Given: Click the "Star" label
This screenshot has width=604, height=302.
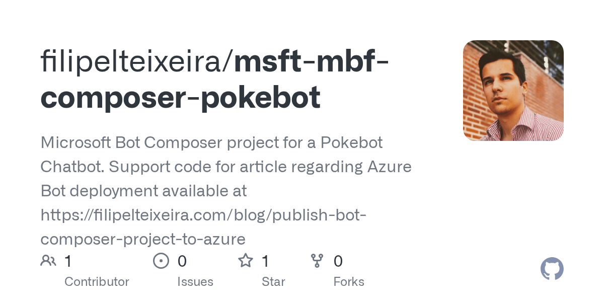Looking at the screenshot, I should [273, 282].
